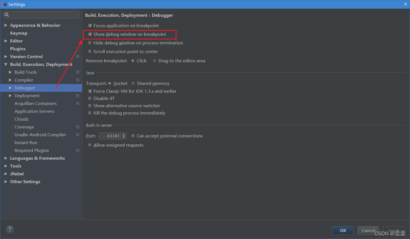410x239 pixels.
Task: Expand the Version Control node arrow
Action: tap(6, 57)
